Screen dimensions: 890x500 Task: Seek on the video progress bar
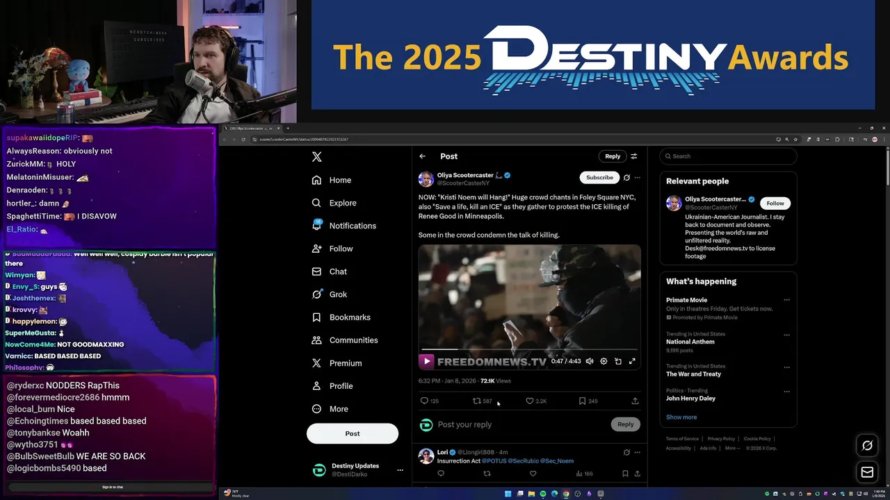click(x=529, y=349)
